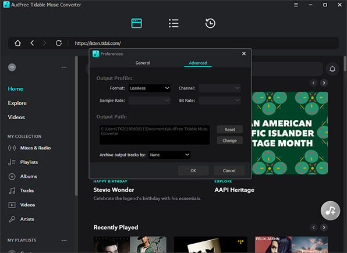The image size is (347, 253).
Task: Click the Videos collection icon
Action: [12, 205]
